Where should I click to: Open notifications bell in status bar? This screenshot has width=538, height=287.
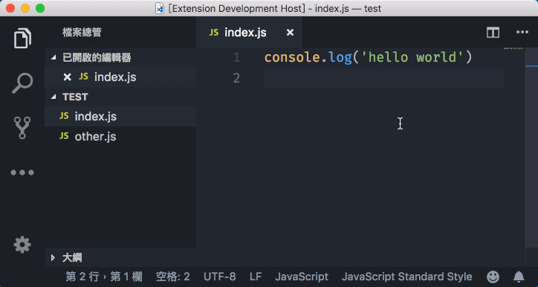(519, 277)
